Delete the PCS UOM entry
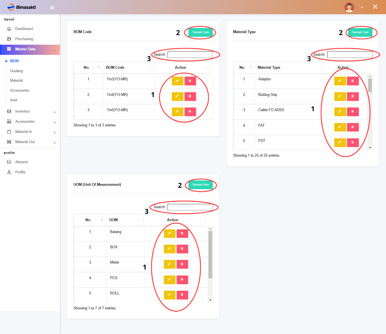Screen dimensions: 386x334 (182, 279)
